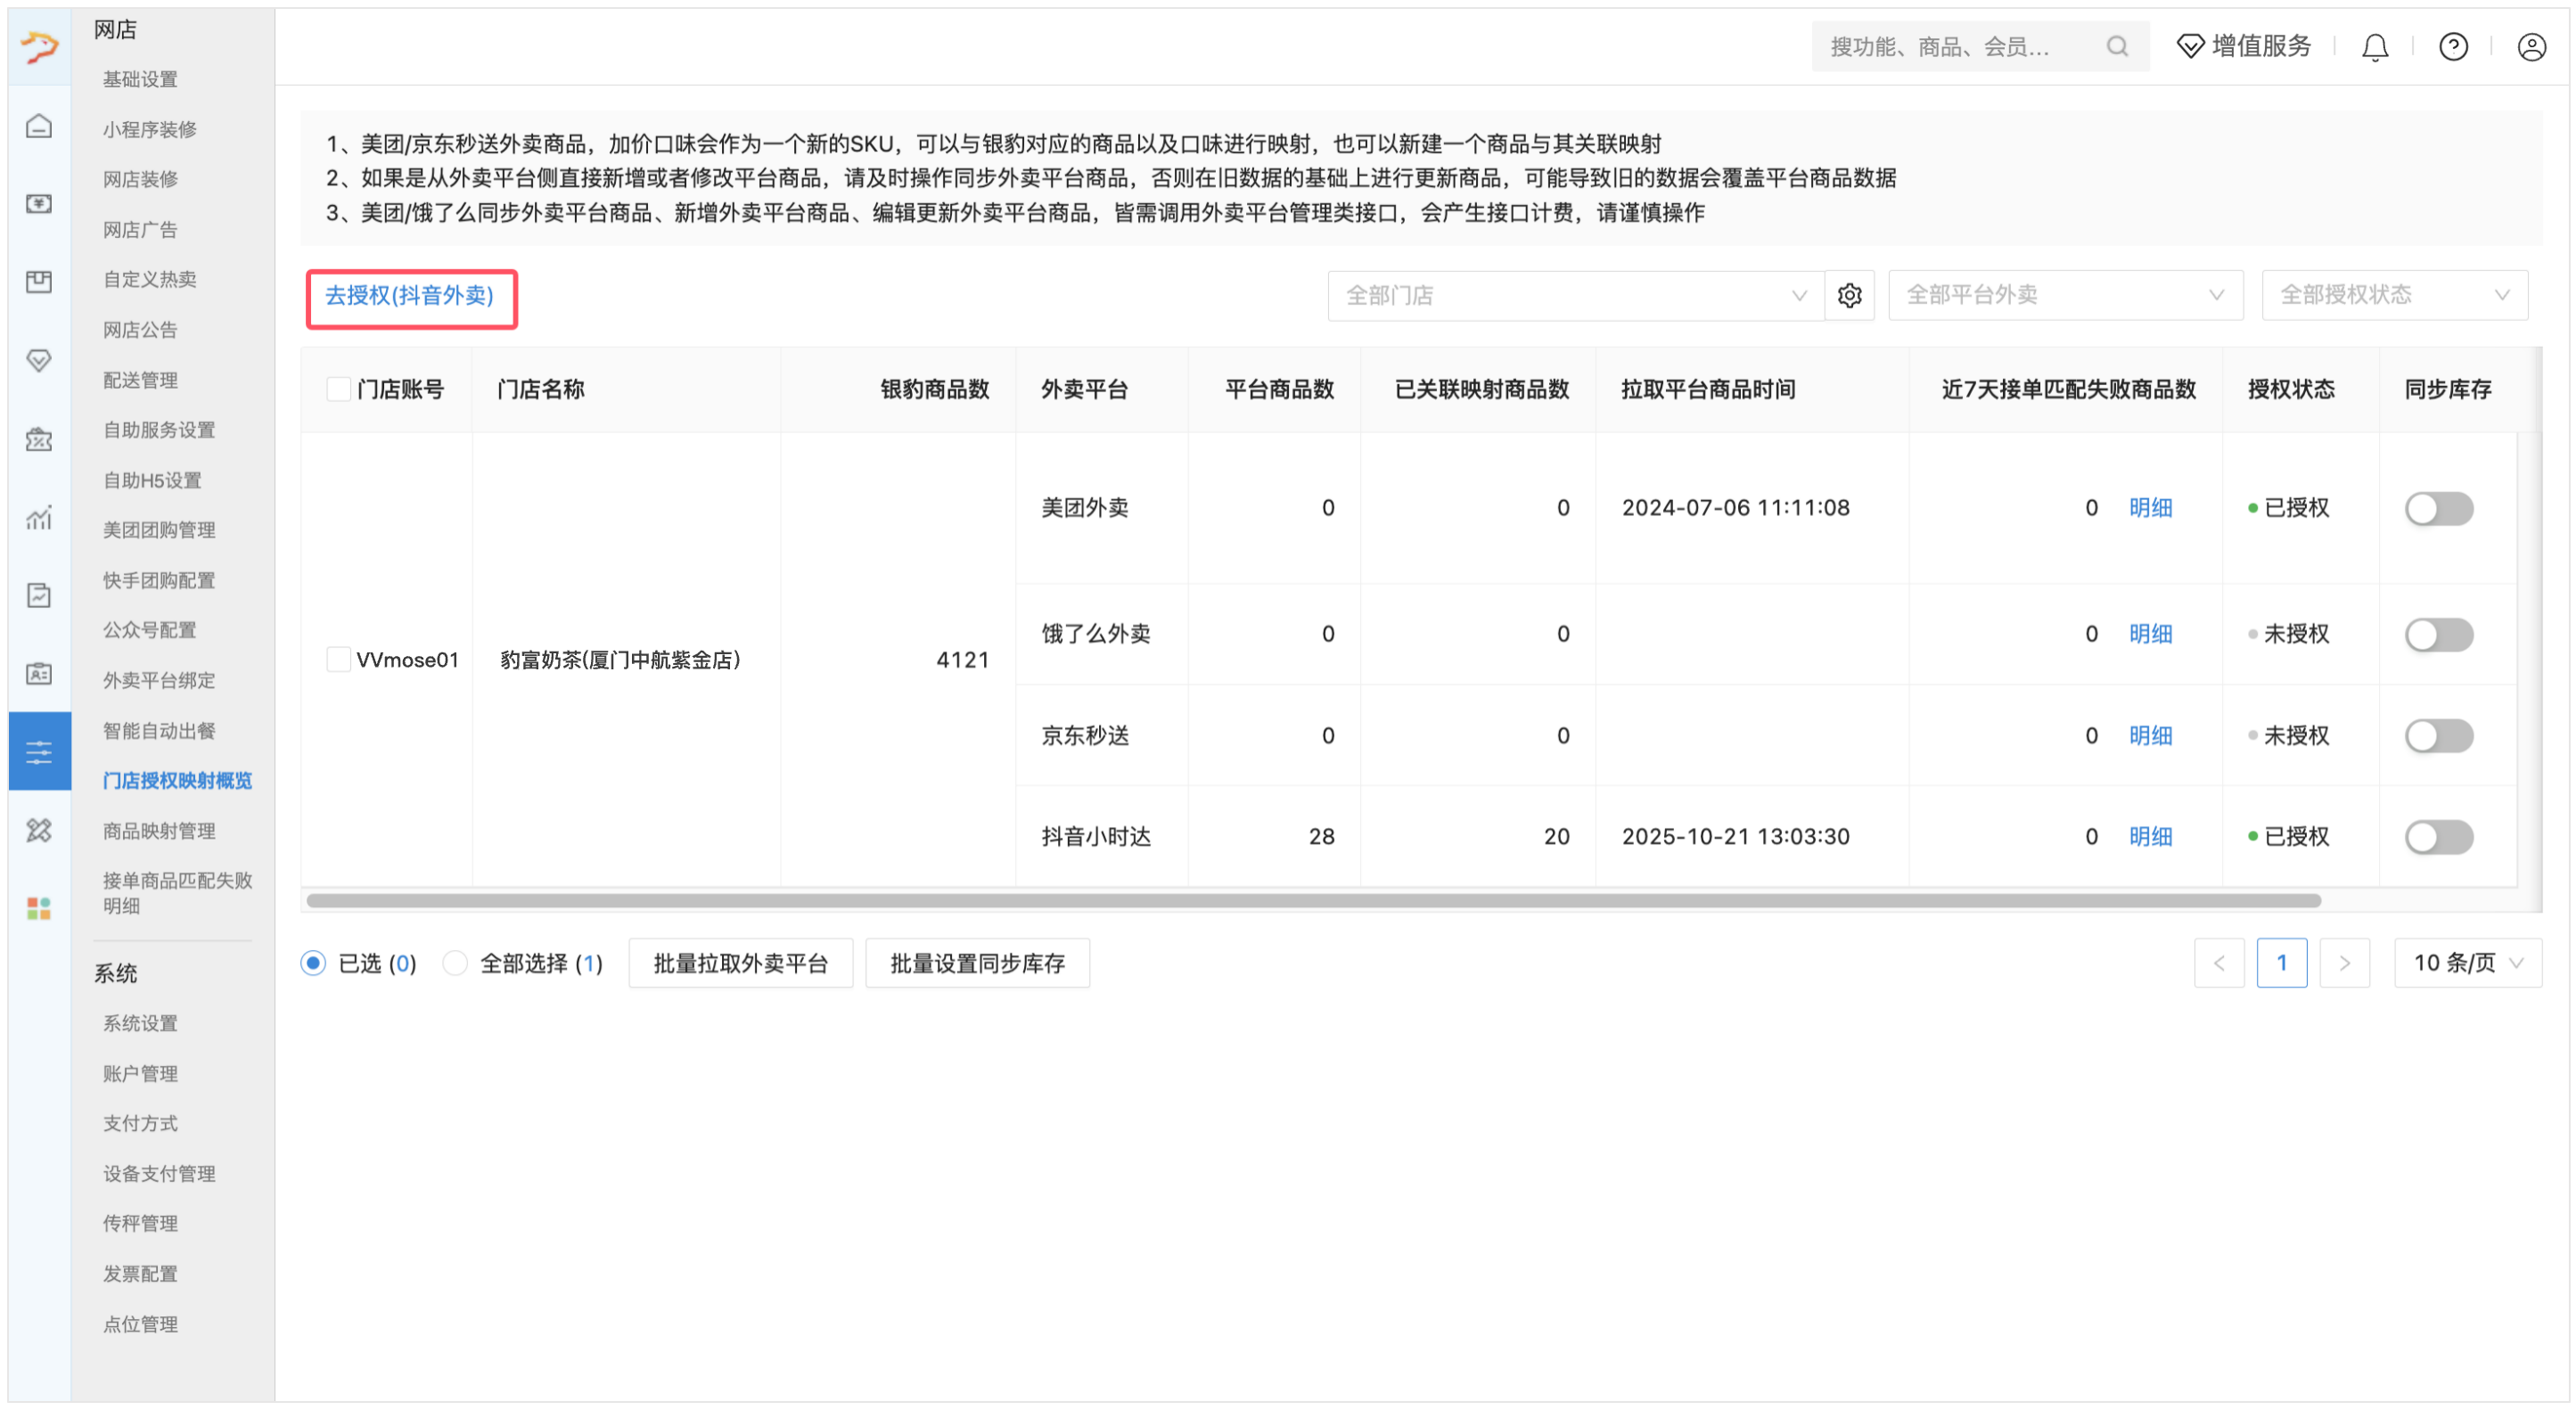Toggle sync inventory for 美团外卖
Screen dimensions: 2576x1410
click(2438, 508)
